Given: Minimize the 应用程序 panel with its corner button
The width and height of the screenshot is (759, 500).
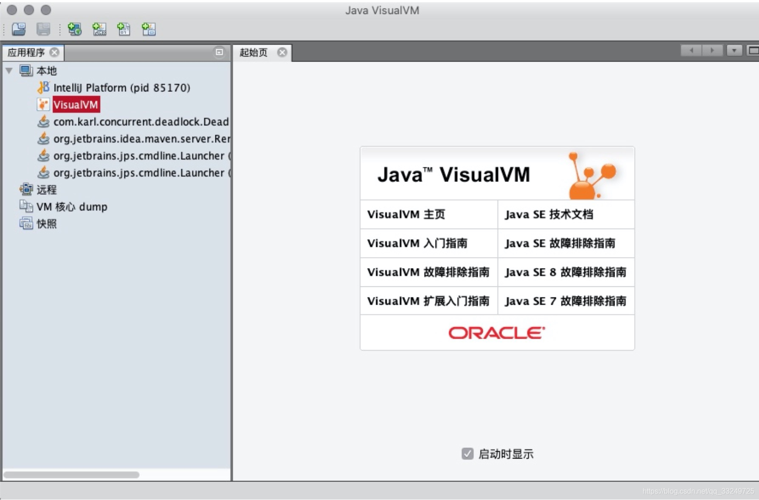Looking at the screenshot, I should point(219,52).
